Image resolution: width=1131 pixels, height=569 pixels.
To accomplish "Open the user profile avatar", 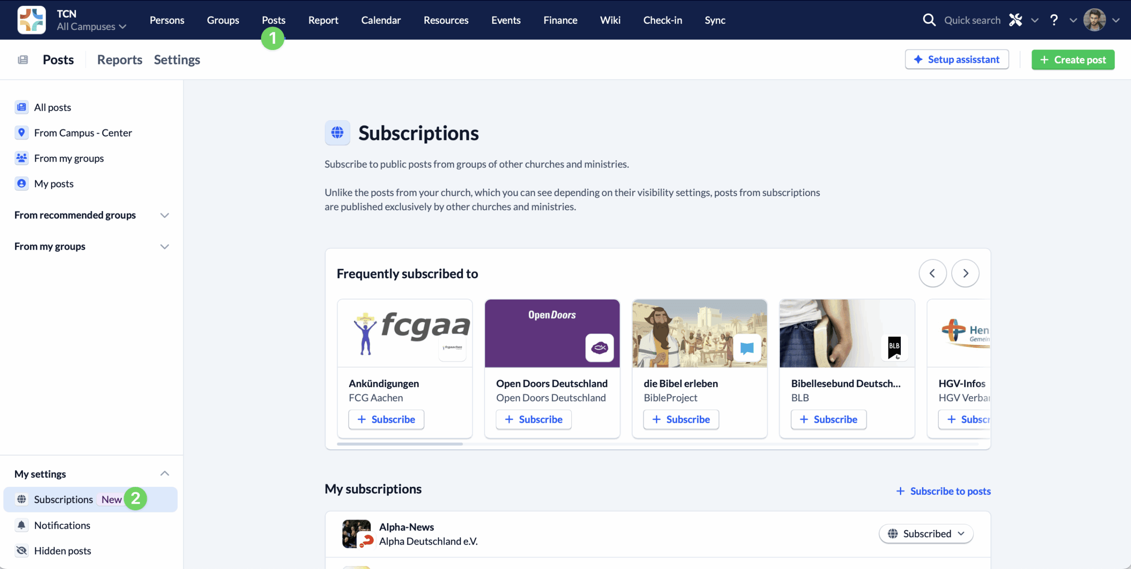I will 1094,20.
